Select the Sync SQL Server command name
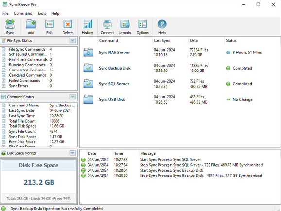The height and width of the screenshot is (211, 281). click(114, 84)
